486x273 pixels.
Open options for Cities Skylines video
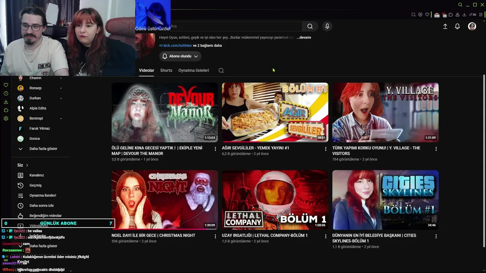point(436,236)
